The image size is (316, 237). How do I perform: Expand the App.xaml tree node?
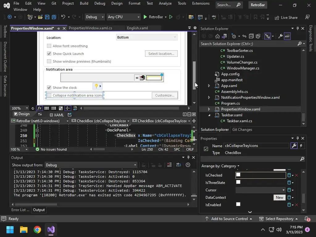209,86
